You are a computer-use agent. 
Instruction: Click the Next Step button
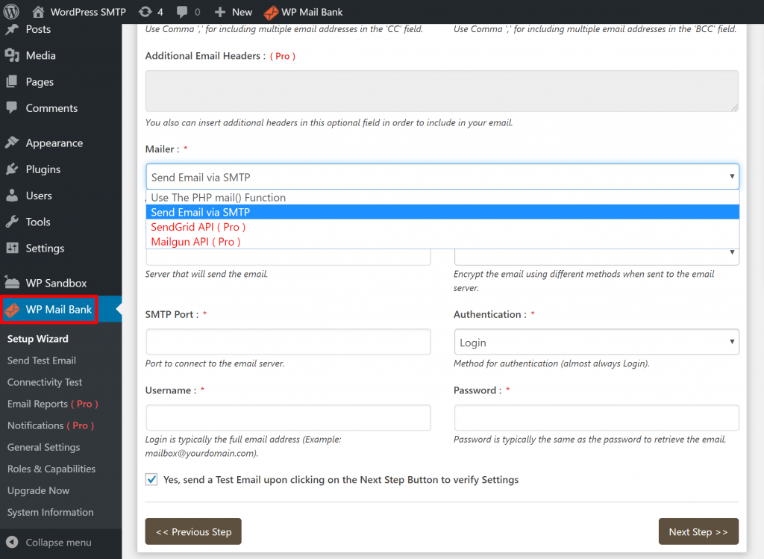coord(698,531)
